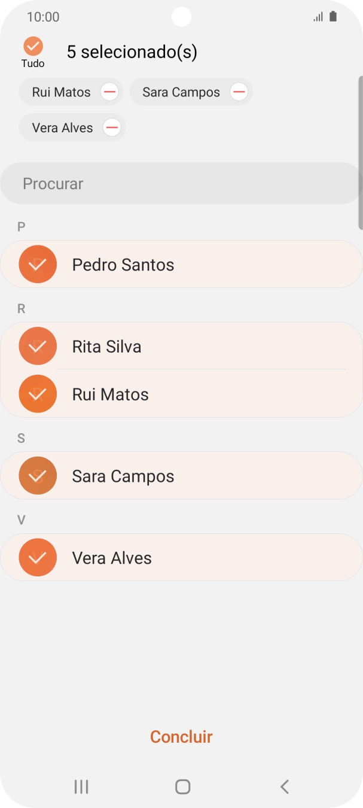Remove Vera Alves using the minus icon

click(x=111, y=127)
